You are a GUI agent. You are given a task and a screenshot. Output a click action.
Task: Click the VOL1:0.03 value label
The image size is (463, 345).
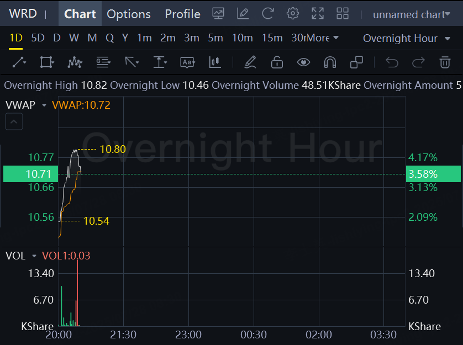point(66,256)
